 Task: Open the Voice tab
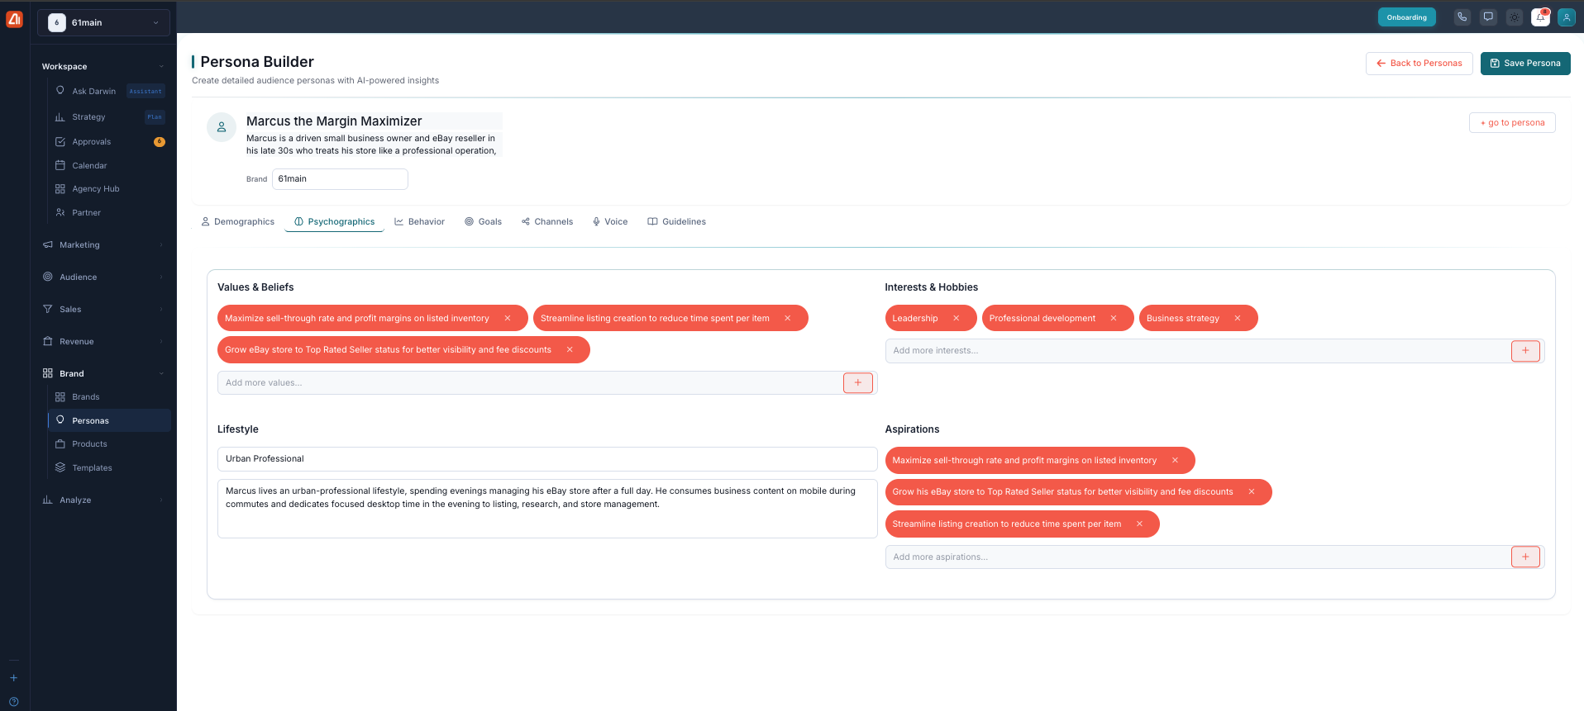tap(610, 222)
